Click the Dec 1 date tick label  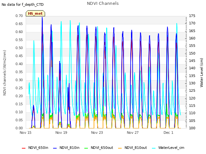168,133
